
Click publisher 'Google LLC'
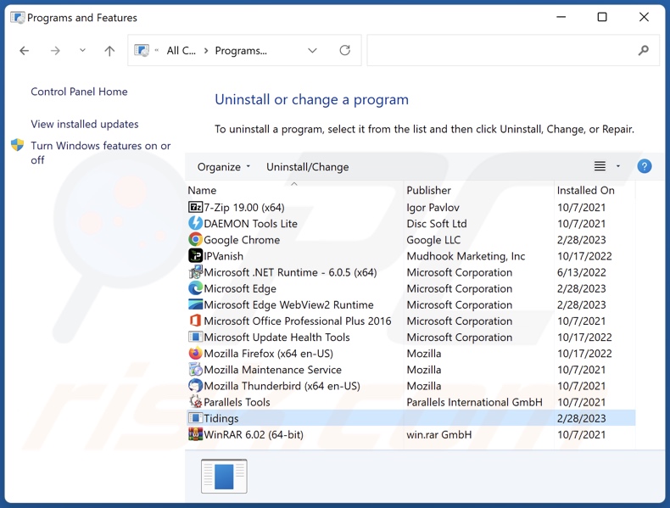coord(433,240)
